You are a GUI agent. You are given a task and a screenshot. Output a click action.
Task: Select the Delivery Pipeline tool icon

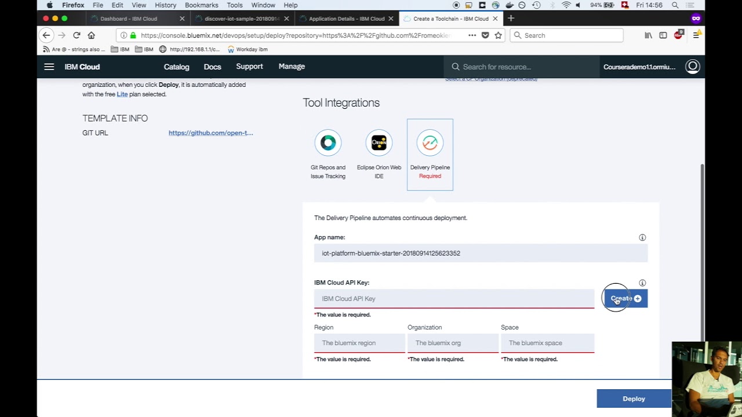[430, 142]
